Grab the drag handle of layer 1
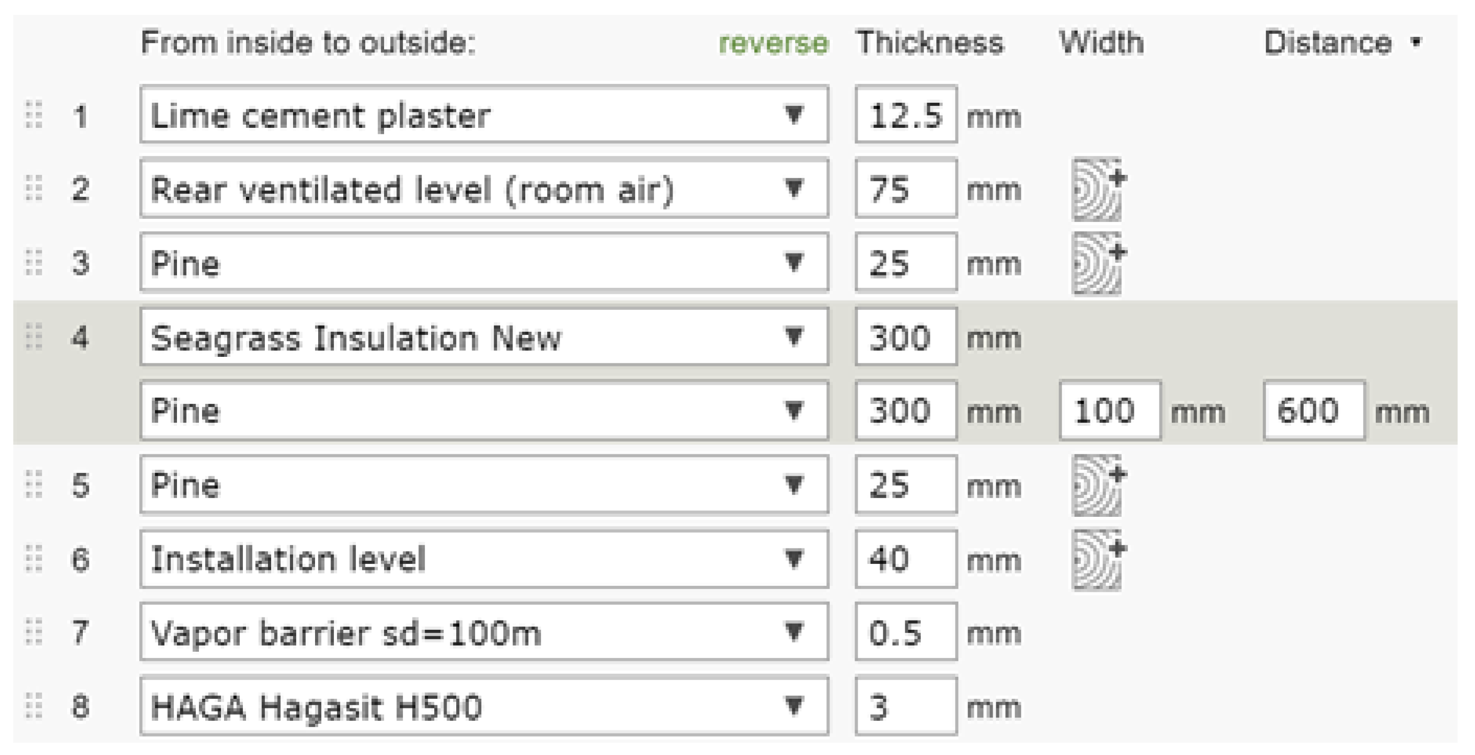Image resolution: width=1475 pixels, height=755 pixels. pos(34,115)
